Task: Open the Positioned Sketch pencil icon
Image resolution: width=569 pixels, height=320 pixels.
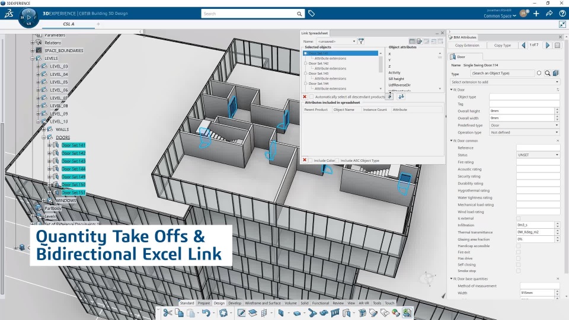Action: tap(241, 313)
